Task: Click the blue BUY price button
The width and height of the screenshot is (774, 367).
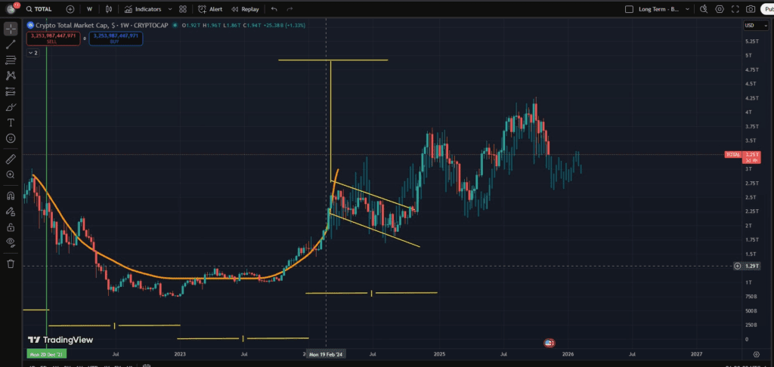Action: coord(116,39)
